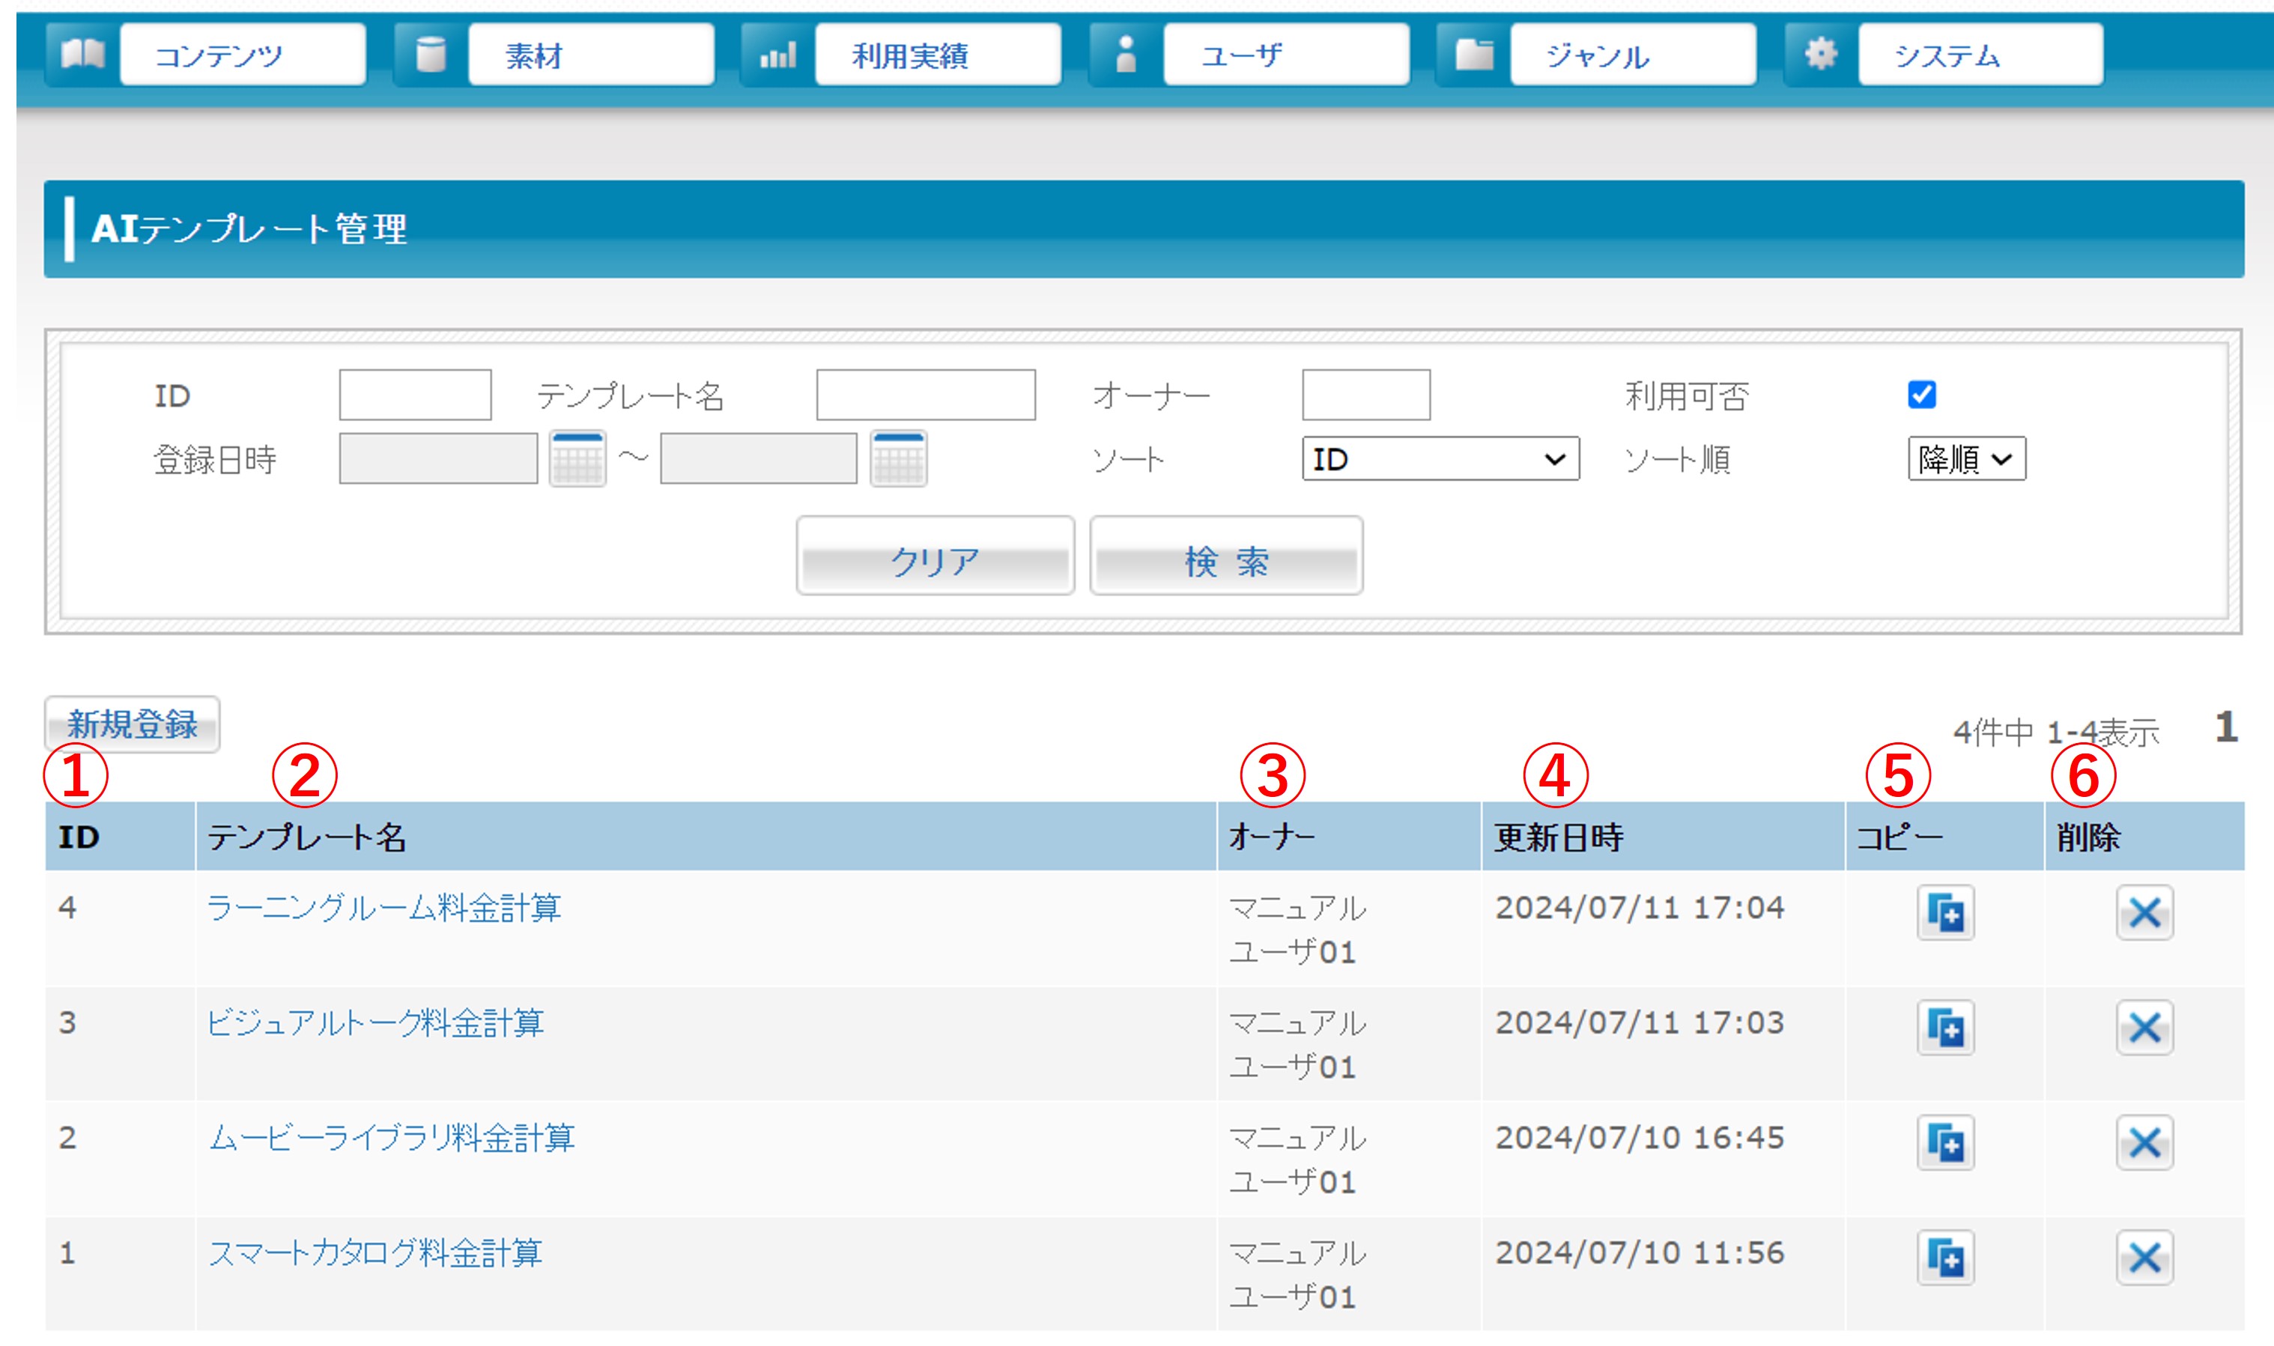Open the ムービーライブラリ料金計算 template link
The image size is (2274, 1346).
(x=392, y=1137)
